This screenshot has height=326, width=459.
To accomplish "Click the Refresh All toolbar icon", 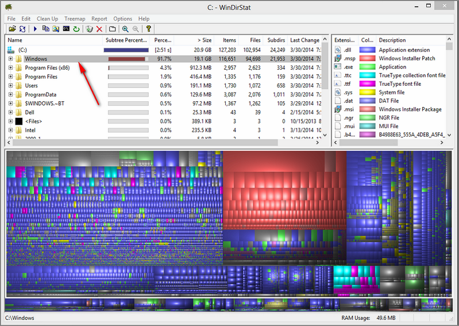I will (22, 29).
